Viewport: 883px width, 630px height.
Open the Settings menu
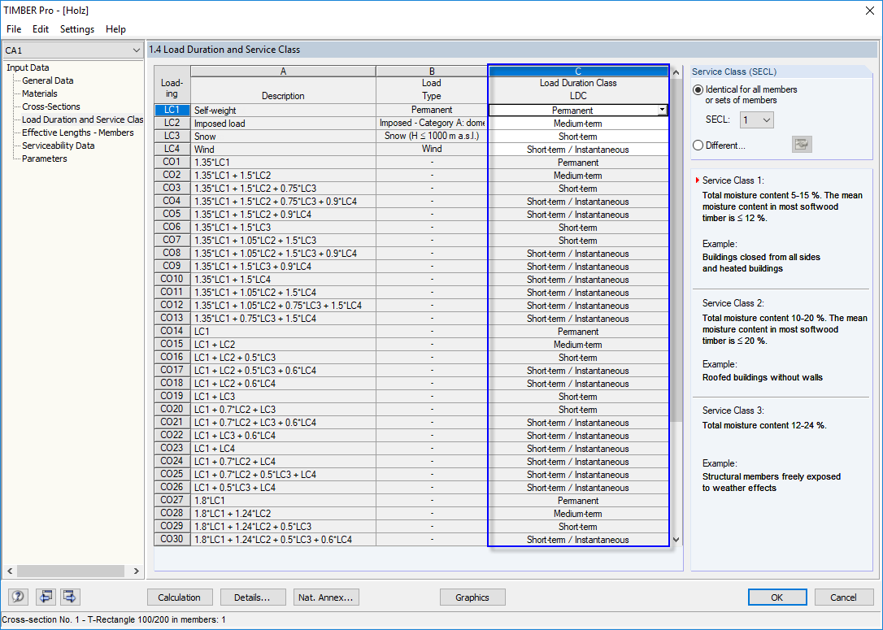(x=76, y=28)
